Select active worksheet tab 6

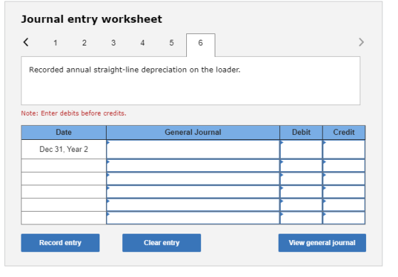click(200, 45)
